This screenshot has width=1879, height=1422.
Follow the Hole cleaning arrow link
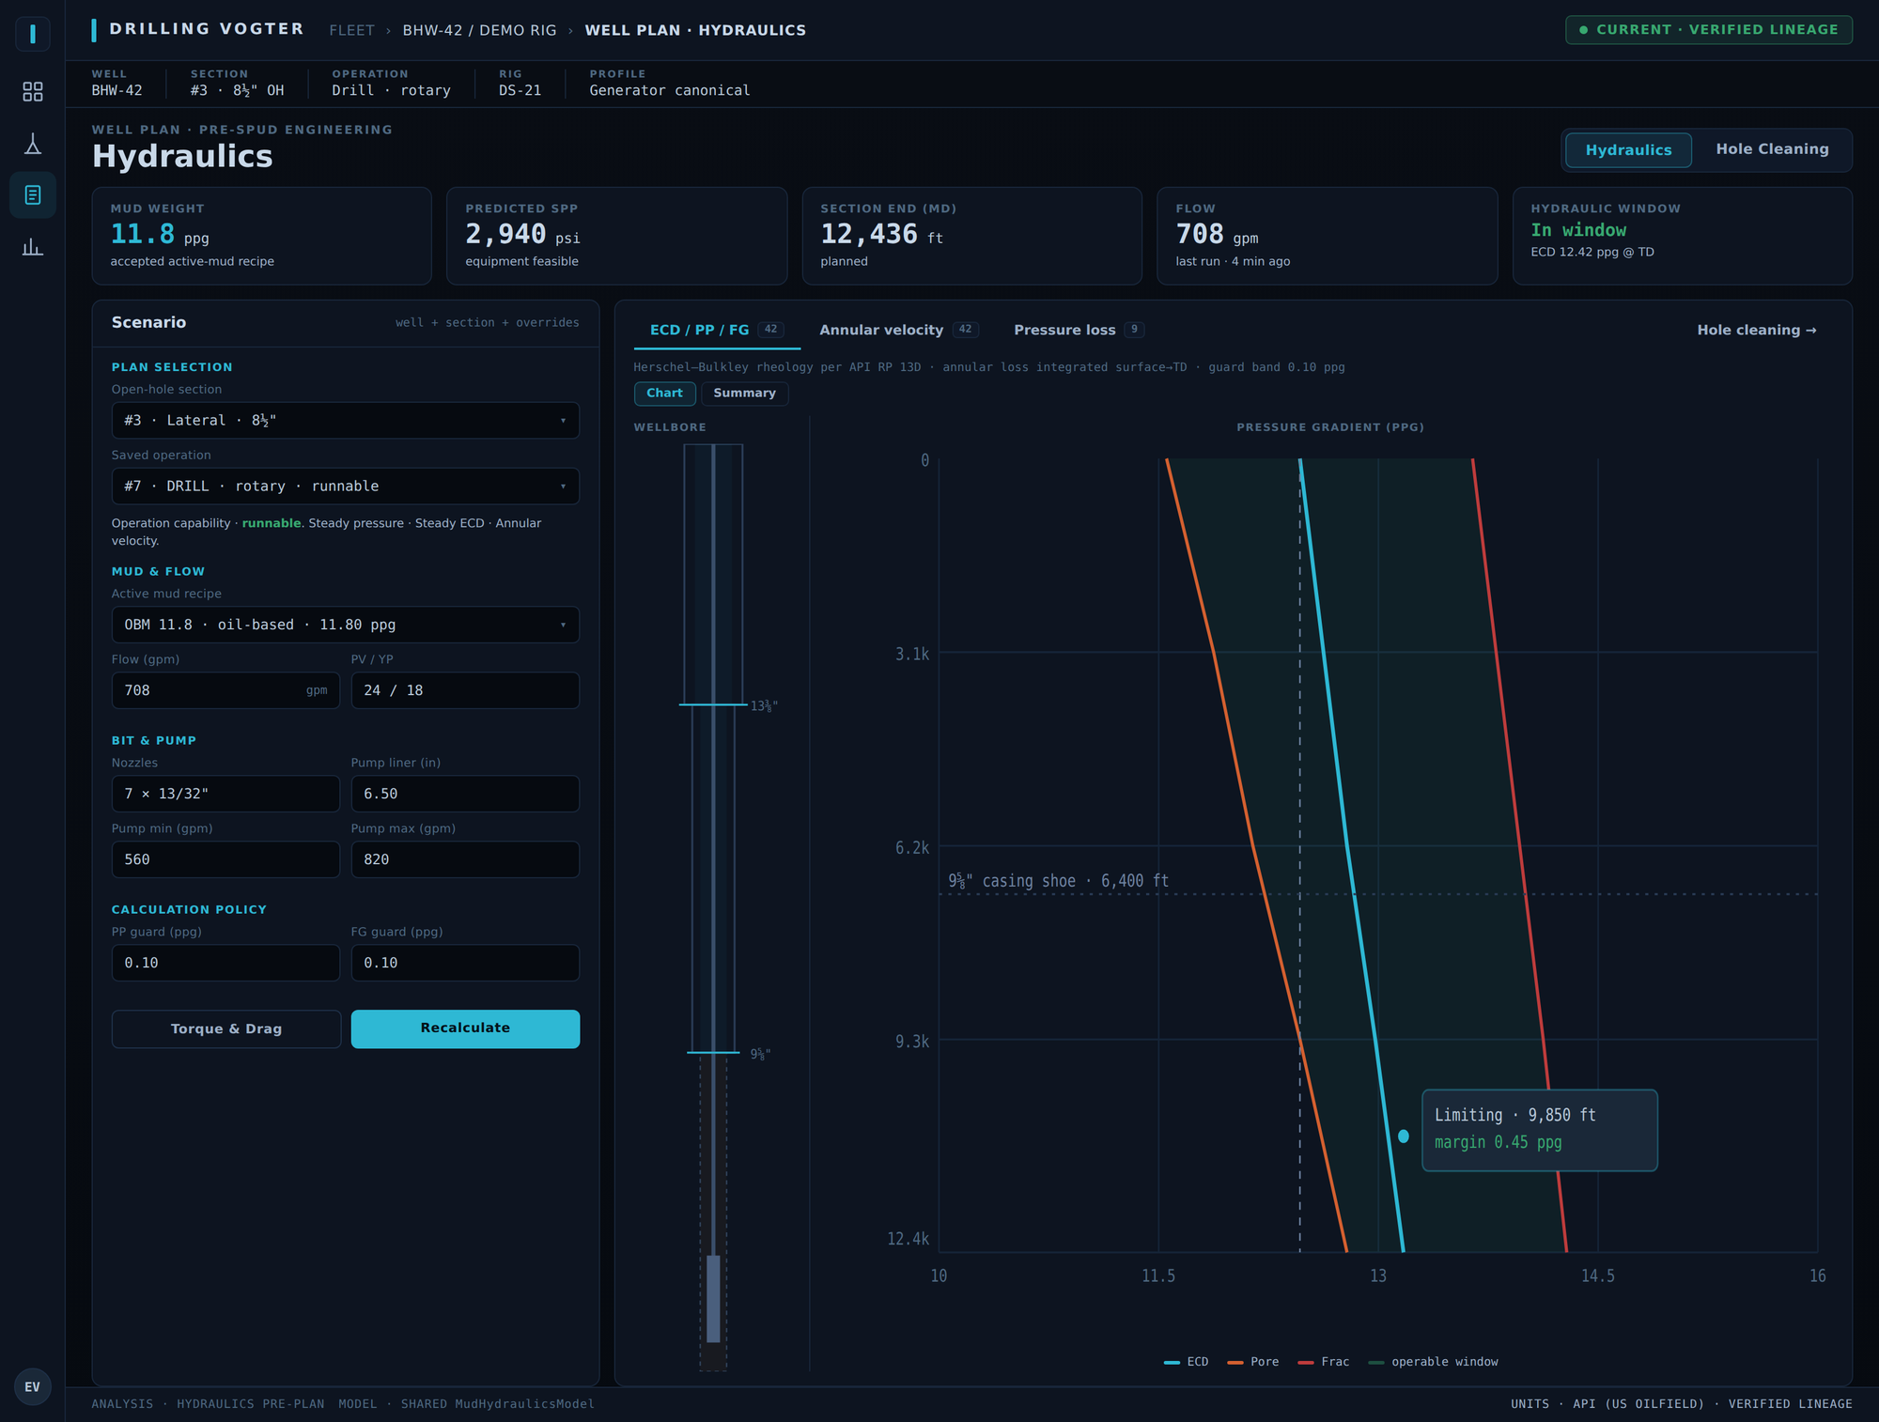pos(1756,330)
